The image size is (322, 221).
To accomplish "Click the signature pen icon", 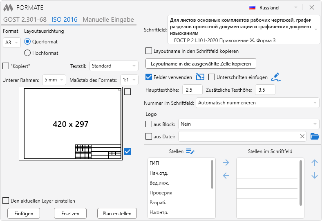I will click(275, 77).
